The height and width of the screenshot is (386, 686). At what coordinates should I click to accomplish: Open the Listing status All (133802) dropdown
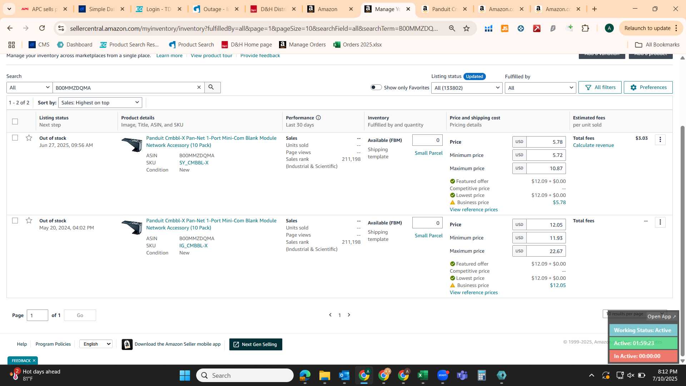coord(467,88)
